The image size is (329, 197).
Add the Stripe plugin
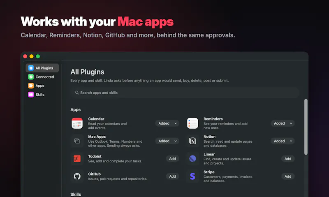point(288,176)
